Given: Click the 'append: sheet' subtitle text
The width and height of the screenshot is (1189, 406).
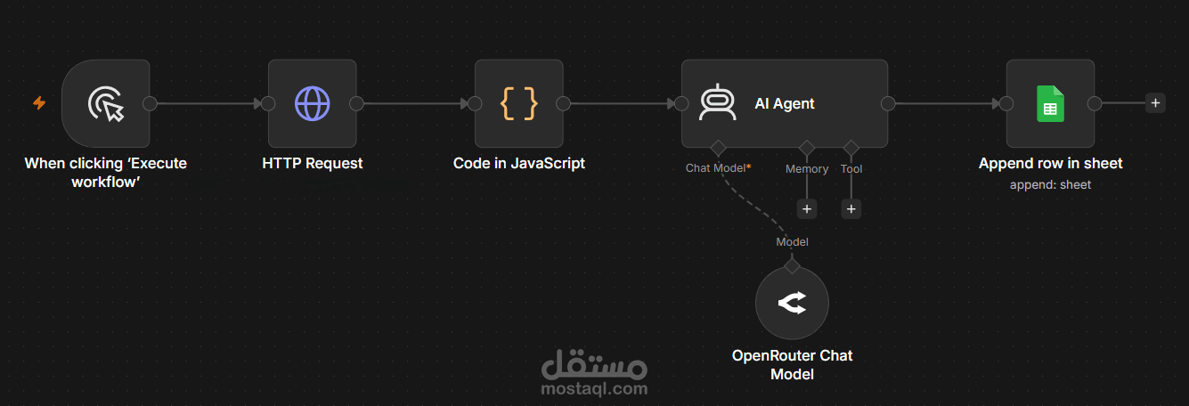Looking at the screenshot, I should pos(1051,185).
